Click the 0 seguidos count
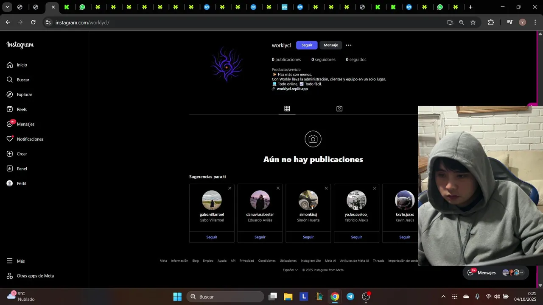 point(356,60)
